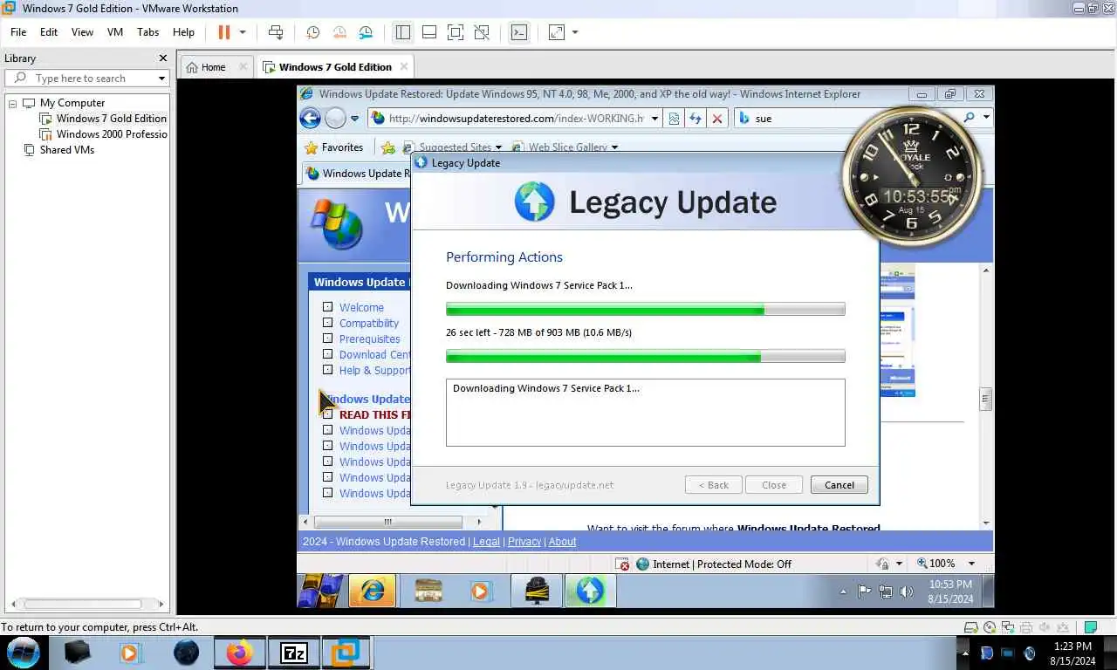Show hidden icons in host tray
Viewport: 1117px width, 670px height.
tap(964, 653)
